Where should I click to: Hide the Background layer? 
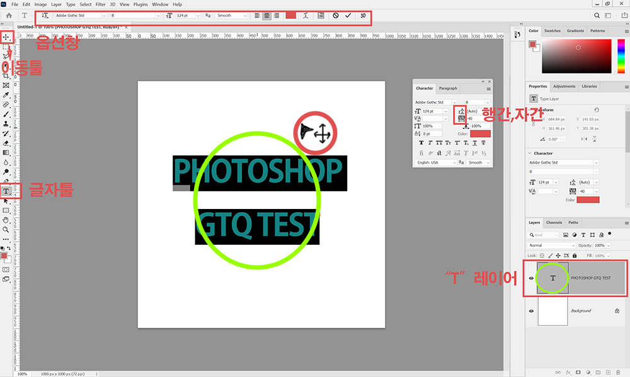531,311
